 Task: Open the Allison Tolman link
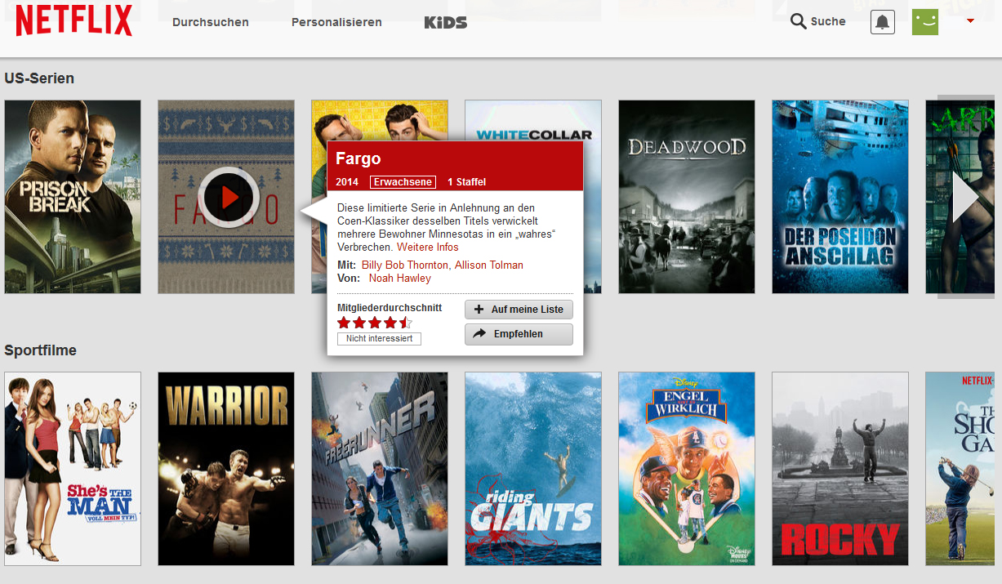click(489, 265)
